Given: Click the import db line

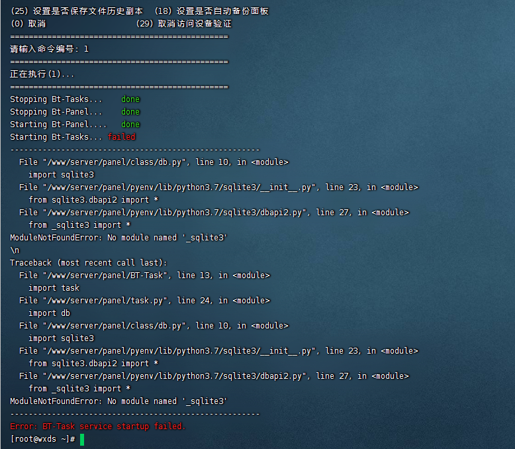Looking at the screenshot, I should pos(49,313).
